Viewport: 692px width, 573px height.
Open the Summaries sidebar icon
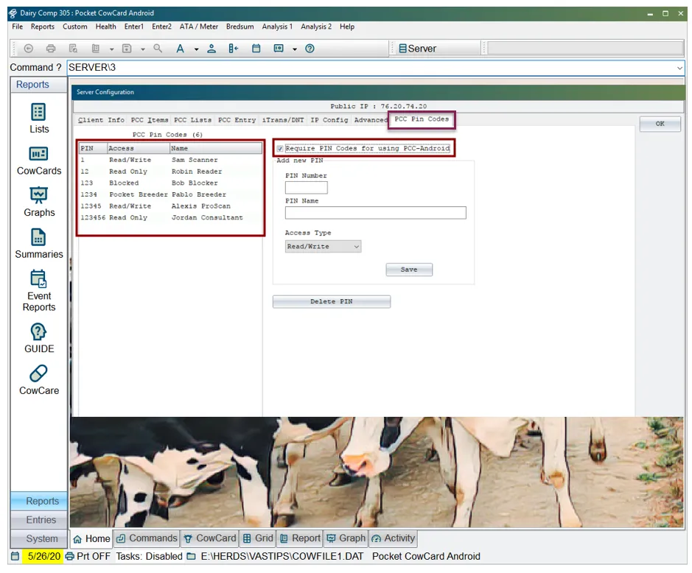coord(39,244)
